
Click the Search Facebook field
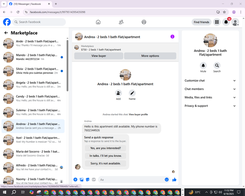tap(39, 22)
